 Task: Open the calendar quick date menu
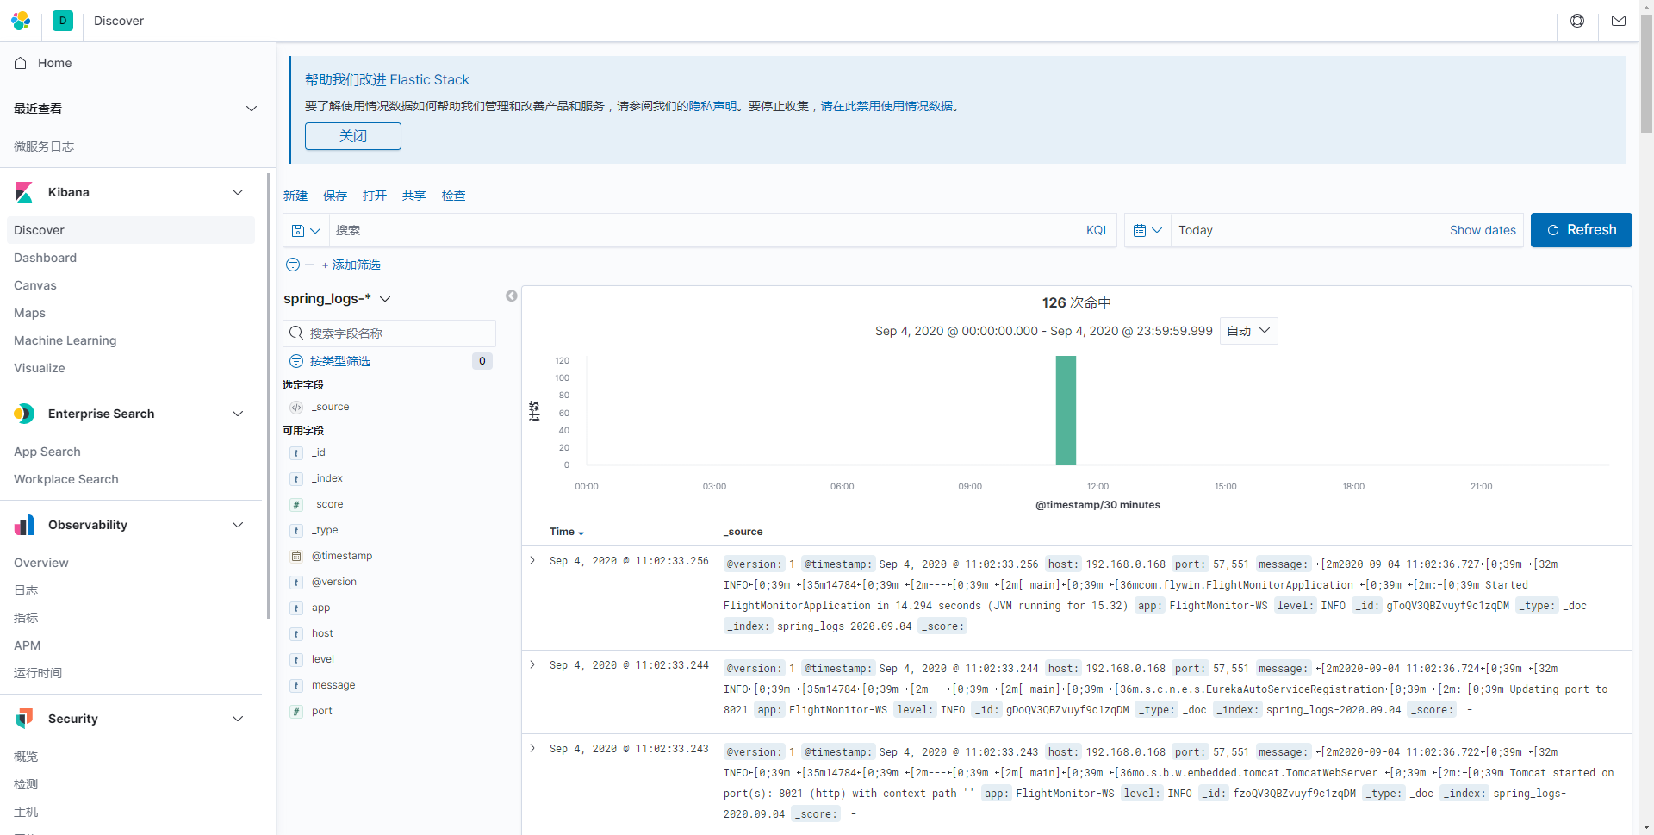(x=1147, y=230)
